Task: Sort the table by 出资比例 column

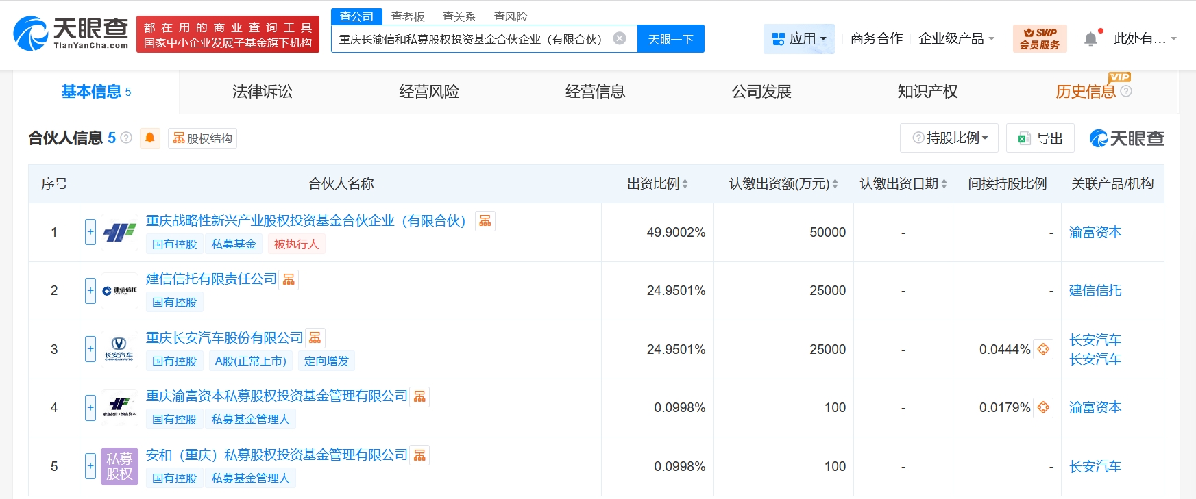Action: click(x=657, y=184)
